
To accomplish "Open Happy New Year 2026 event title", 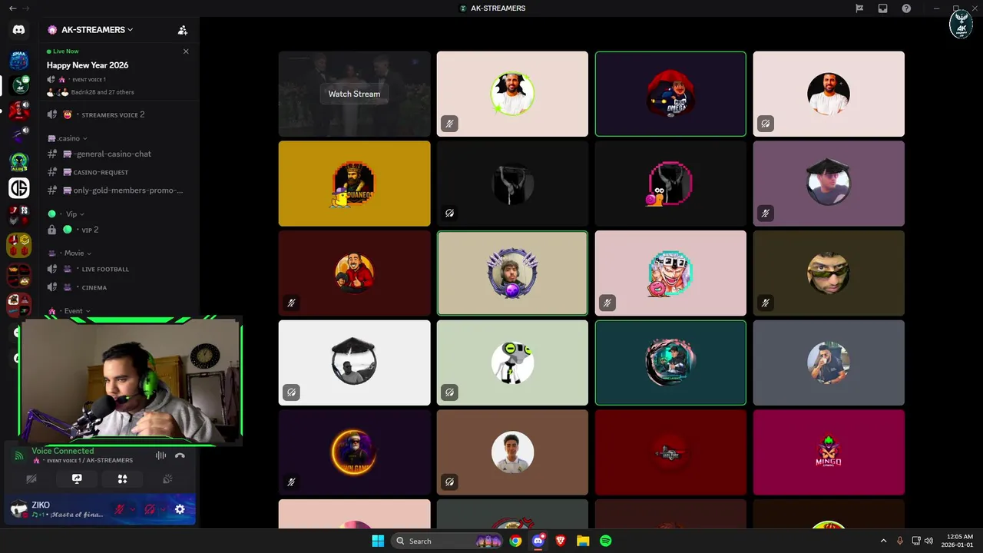I will (88, 65).
